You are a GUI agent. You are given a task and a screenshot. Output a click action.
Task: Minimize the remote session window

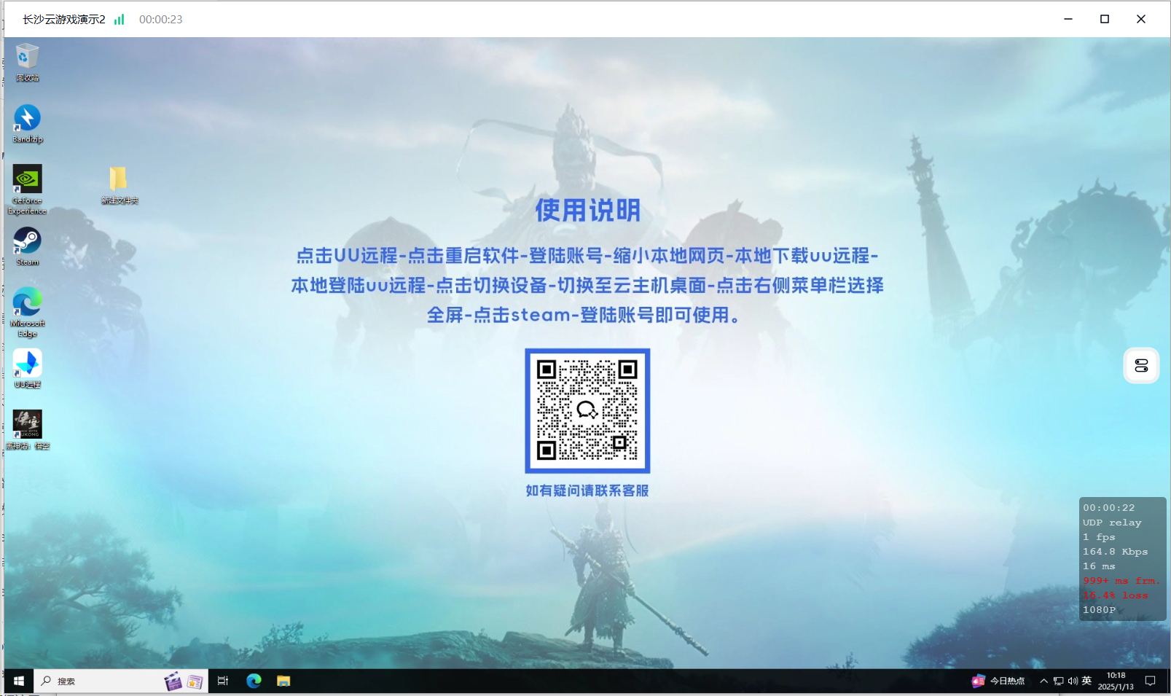click(1068, 19)
